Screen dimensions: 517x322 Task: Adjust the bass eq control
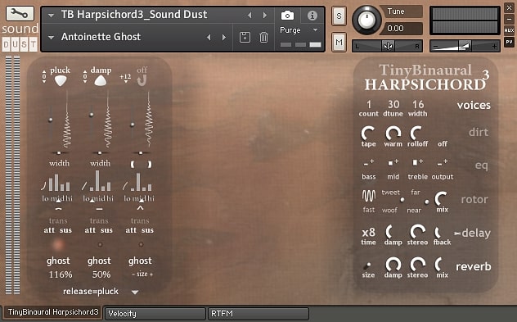click(369, 162)
